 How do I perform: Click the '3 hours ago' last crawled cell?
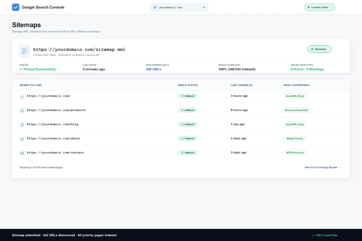[x=239, y=96]
